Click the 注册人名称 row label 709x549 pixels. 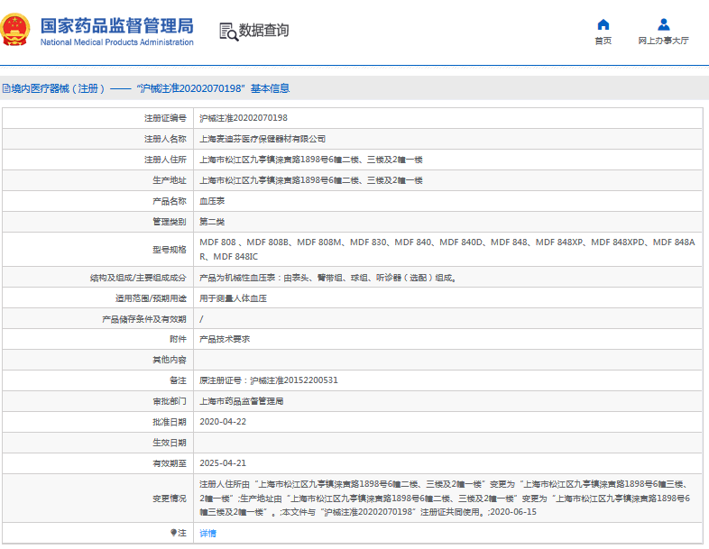pyautogui.click(x=165, y=139)
